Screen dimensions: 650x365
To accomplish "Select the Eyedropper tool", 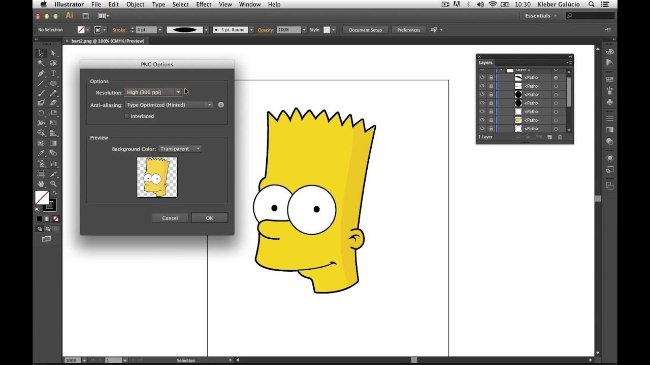I will [41, 153].
